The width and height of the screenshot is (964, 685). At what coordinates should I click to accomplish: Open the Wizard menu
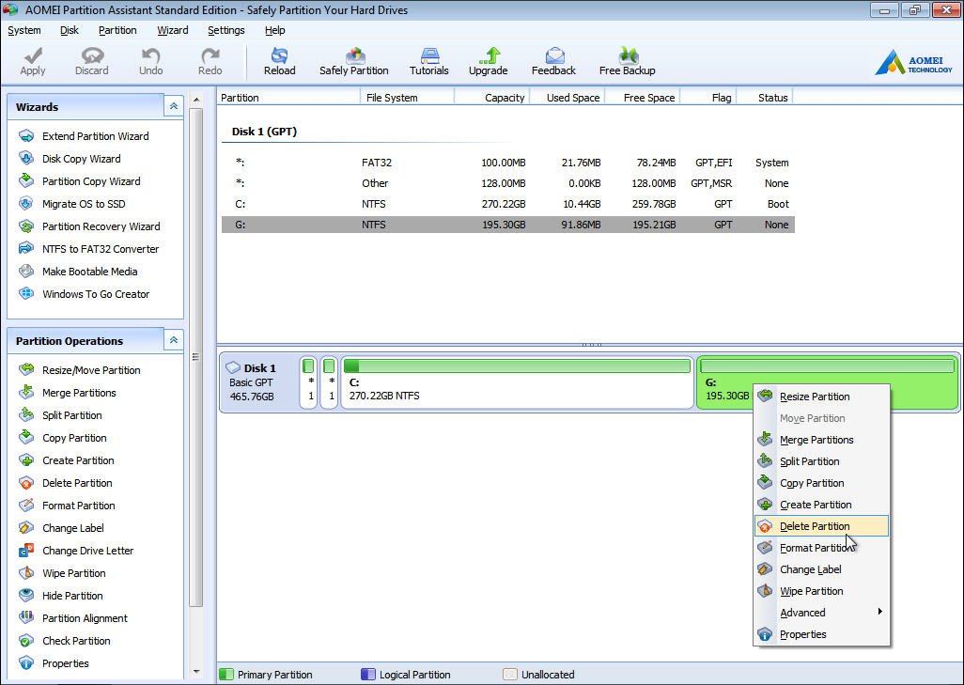pyautogui.click(x=172, y=30)
